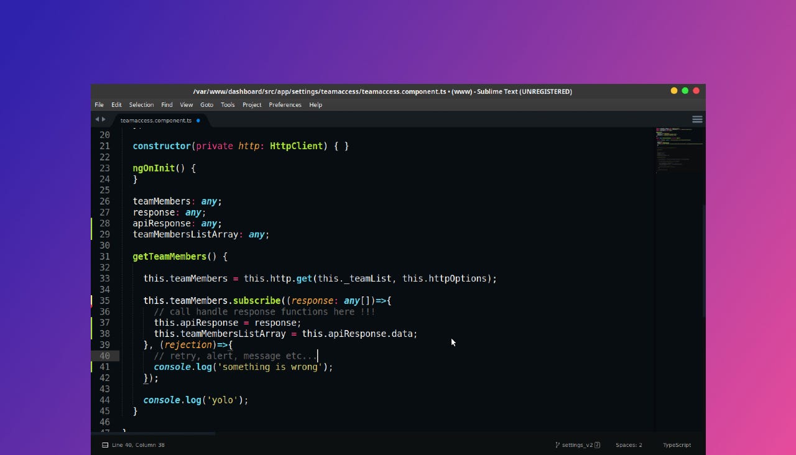Click teamMembersListArray declaration on line 29
796x455 pixels.
185,234
